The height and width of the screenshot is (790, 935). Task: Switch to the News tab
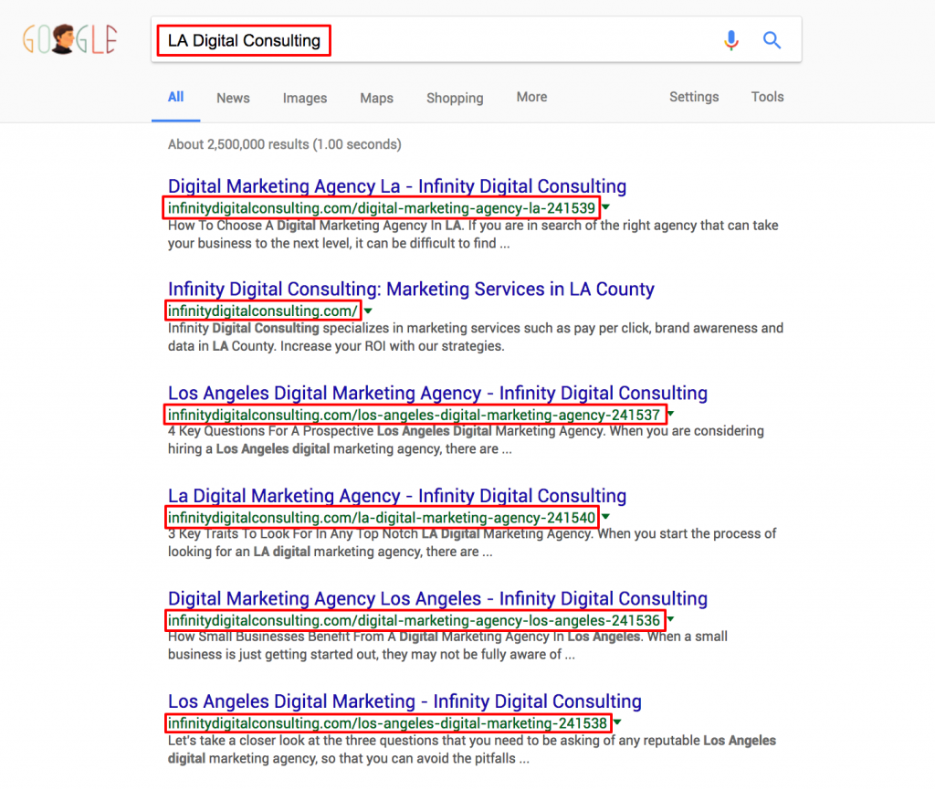click(x=233, y=98)
